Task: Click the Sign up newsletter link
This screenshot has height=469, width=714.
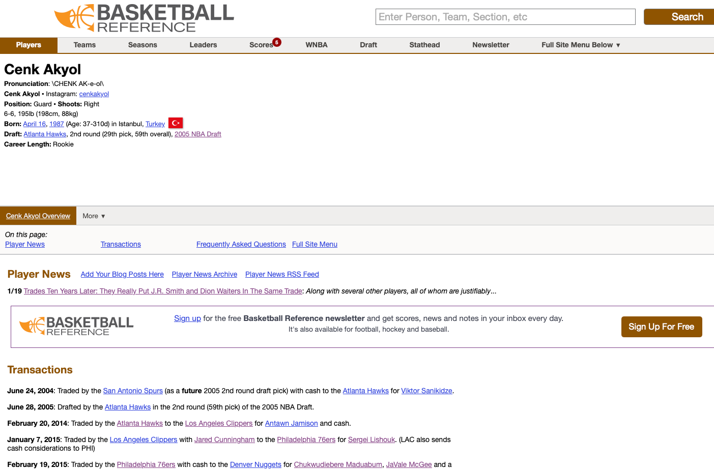Action: coord(187,318)
